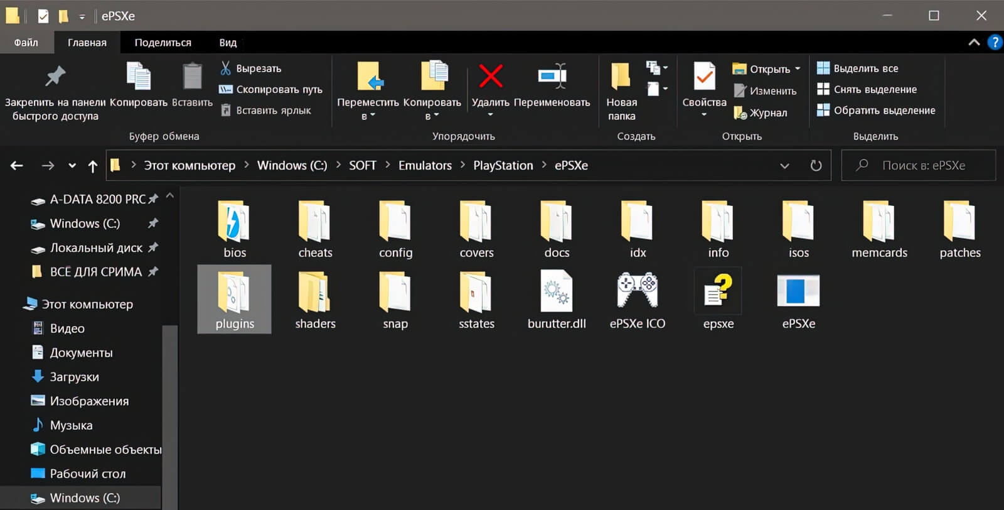
Task: Open the Файл menu tab
Action: [x=26, y=42]
